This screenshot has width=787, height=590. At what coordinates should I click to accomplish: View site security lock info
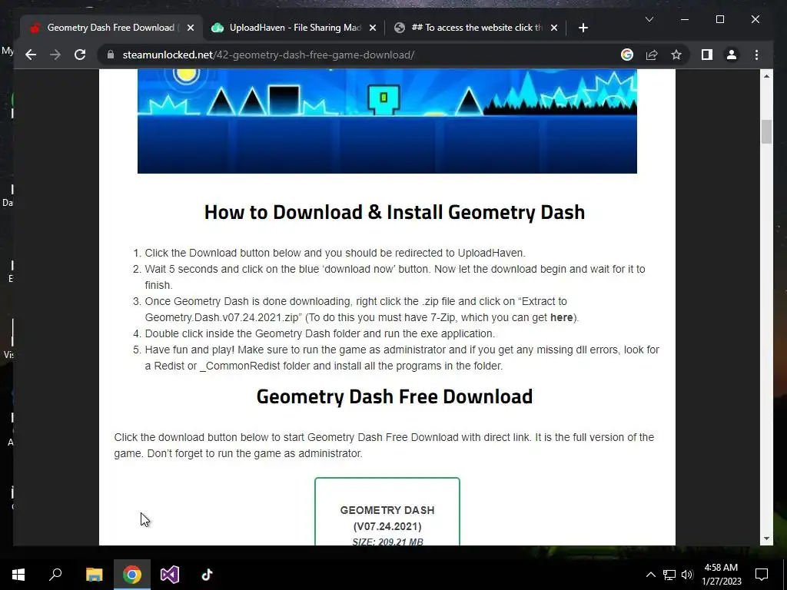(x=111, y=55)
